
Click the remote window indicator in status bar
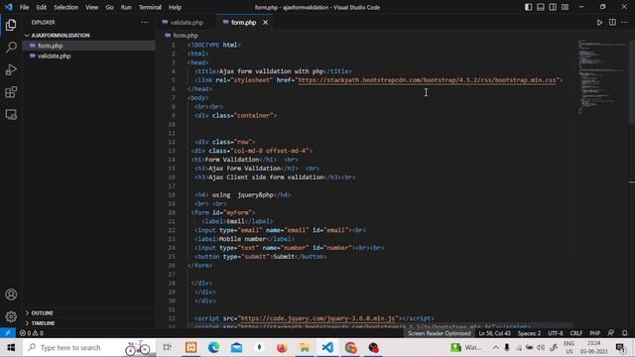click(x=8, y=333)
